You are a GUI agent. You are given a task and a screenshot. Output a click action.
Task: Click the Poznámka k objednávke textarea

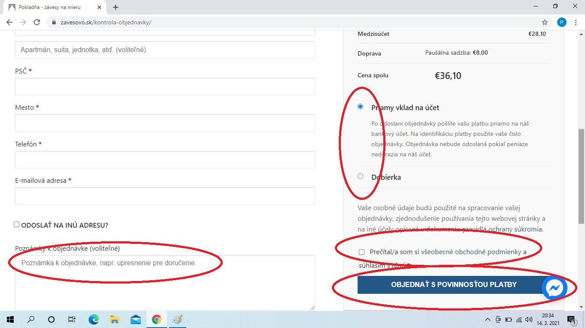click(x=165, y=283)
